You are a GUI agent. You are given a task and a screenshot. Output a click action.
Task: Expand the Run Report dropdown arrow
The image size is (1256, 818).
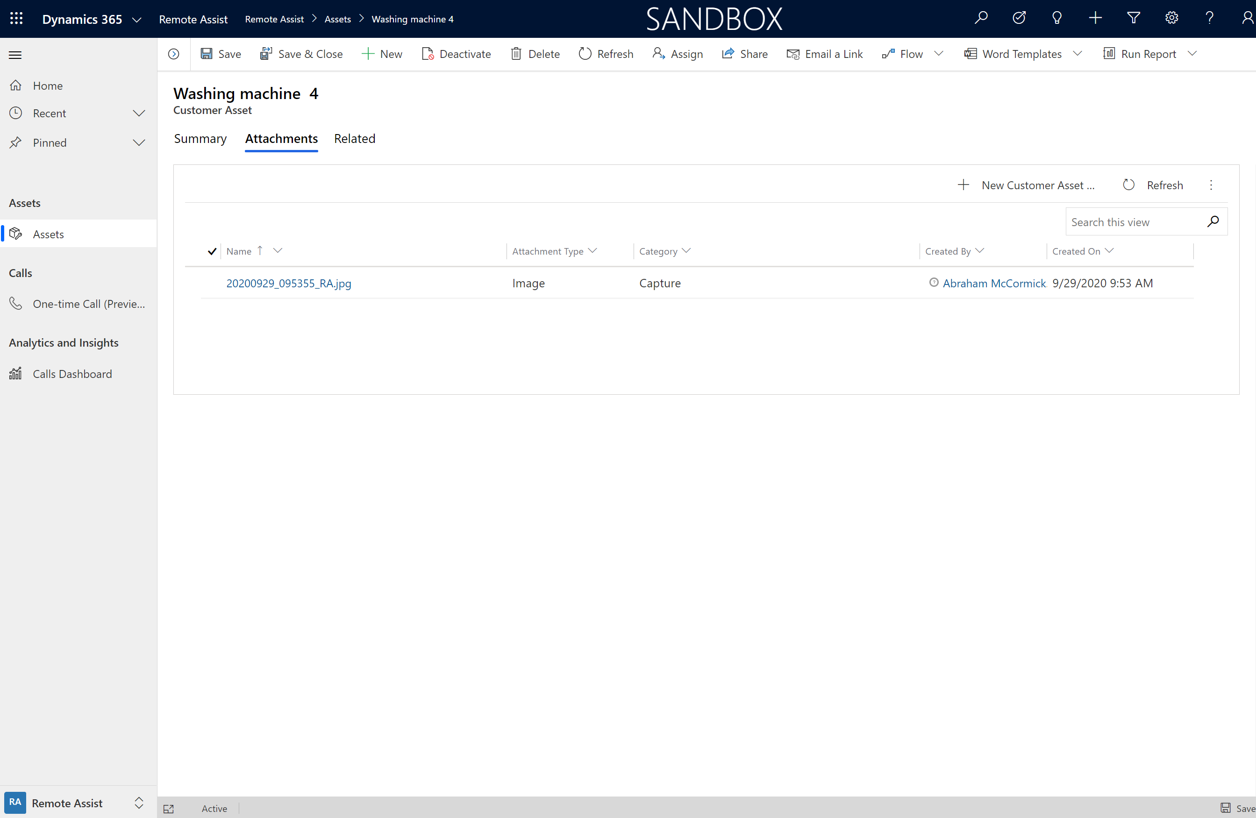(x=1192, y=53)
